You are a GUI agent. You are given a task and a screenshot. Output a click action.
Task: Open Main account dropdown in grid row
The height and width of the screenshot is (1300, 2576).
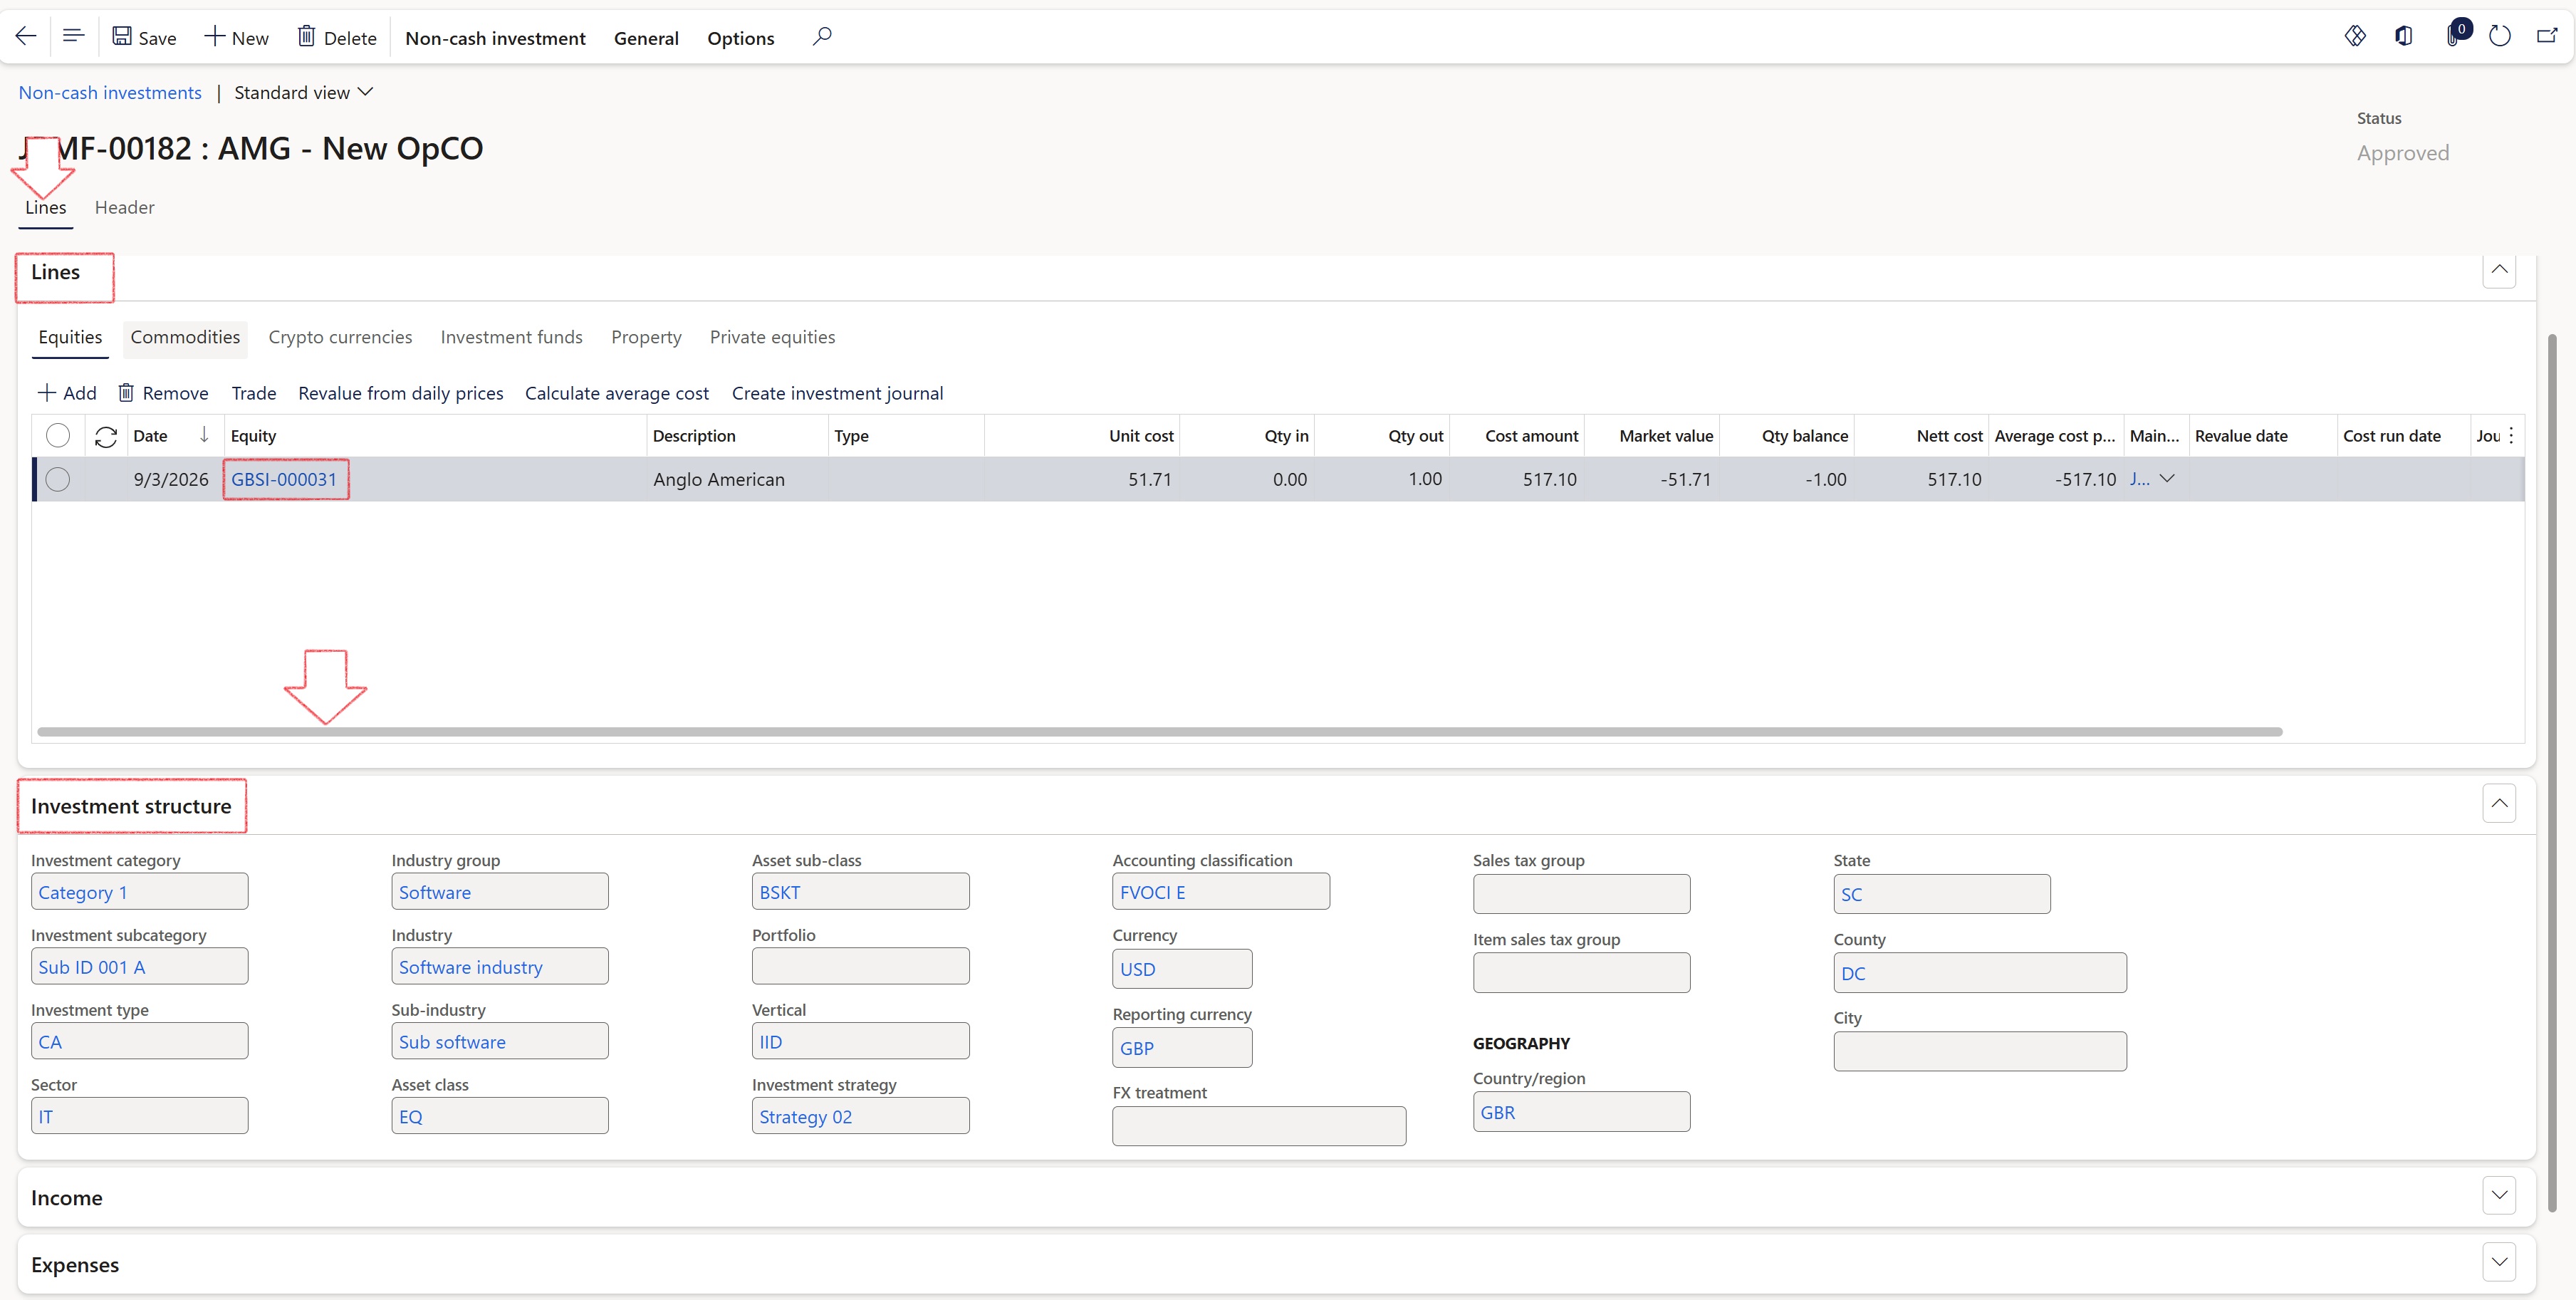click(2167, 479)
